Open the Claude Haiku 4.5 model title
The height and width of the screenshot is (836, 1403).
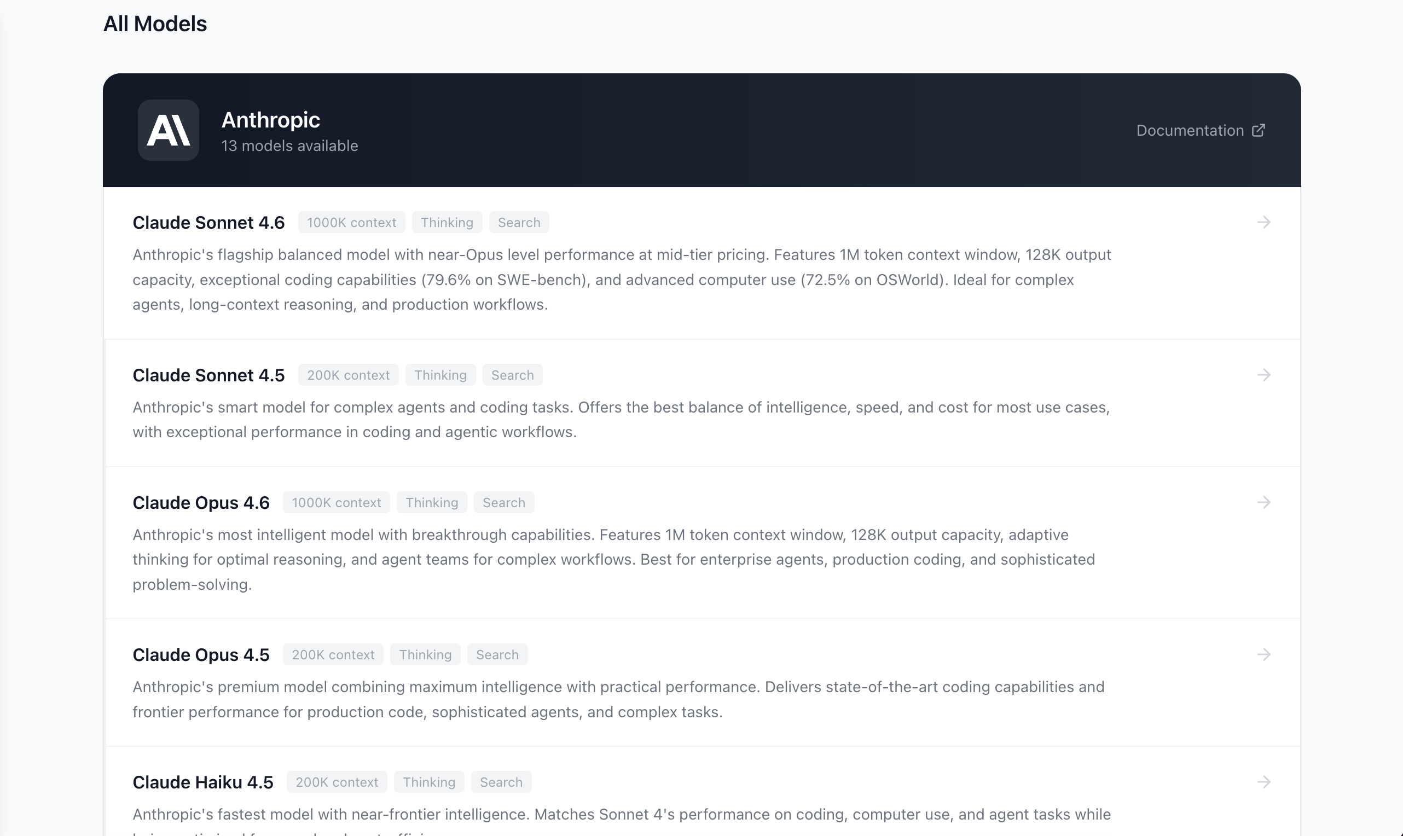point(203,782)
